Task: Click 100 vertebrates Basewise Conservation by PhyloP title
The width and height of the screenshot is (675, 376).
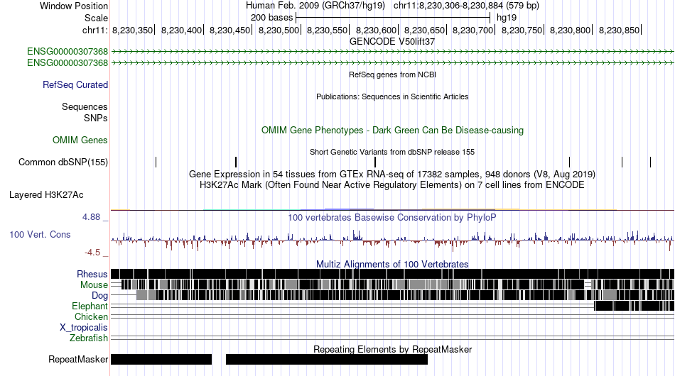Action: (x=392, y=217)
